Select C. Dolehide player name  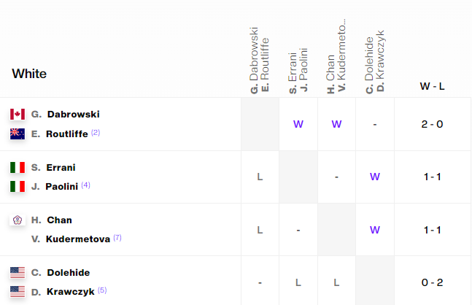click(61, 272)
